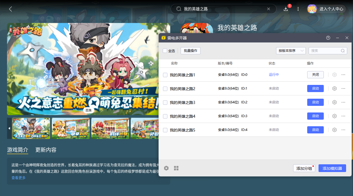Viewport: 353px width, 196px height.
Task: Click the user avatar icon
Action: click(312, 9)
